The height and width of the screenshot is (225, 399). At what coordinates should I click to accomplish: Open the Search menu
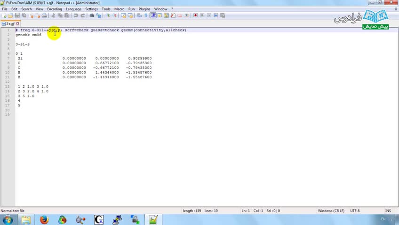click(x=26, y=9)
